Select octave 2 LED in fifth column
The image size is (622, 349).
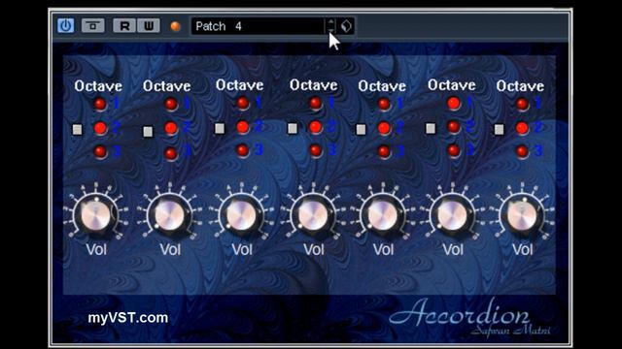[384, 128]
